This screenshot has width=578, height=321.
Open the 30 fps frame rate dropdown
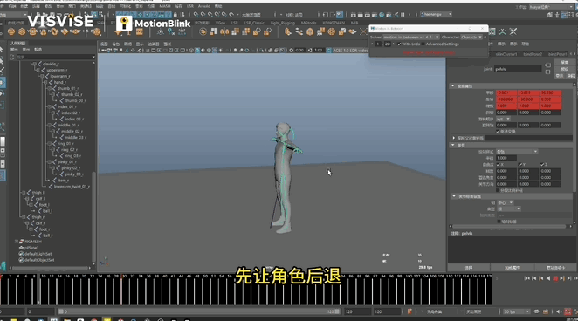pos(516,311)
